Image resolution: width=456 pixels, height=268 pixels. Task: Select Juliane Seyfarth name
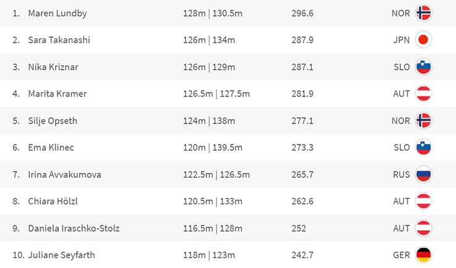[x=61, y=255]
